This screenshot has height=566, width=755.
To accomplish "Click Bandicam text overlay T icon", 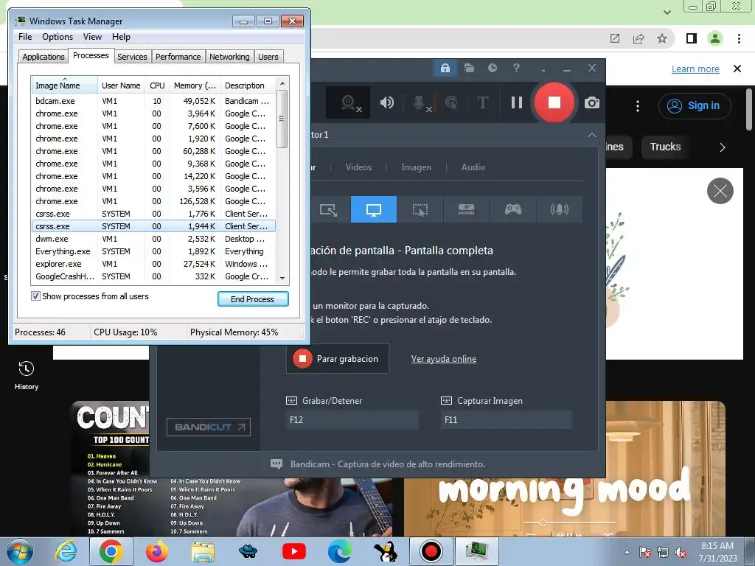I will point(482,102).
